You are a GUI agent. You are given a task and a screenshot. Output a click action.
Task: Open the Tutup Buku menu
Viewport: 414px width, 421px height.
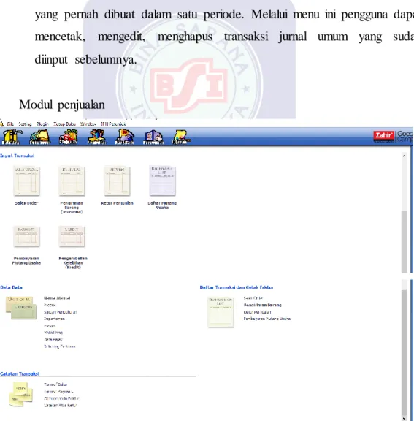65,124
